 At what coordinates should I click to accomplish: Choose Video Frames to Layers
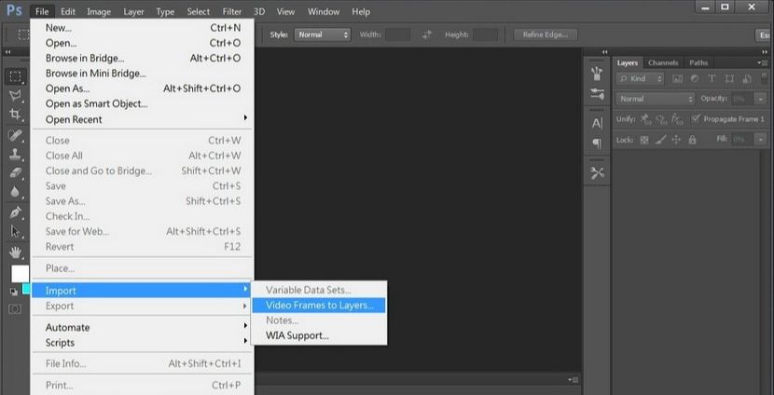pyautogui.click(x=319, y=306)
